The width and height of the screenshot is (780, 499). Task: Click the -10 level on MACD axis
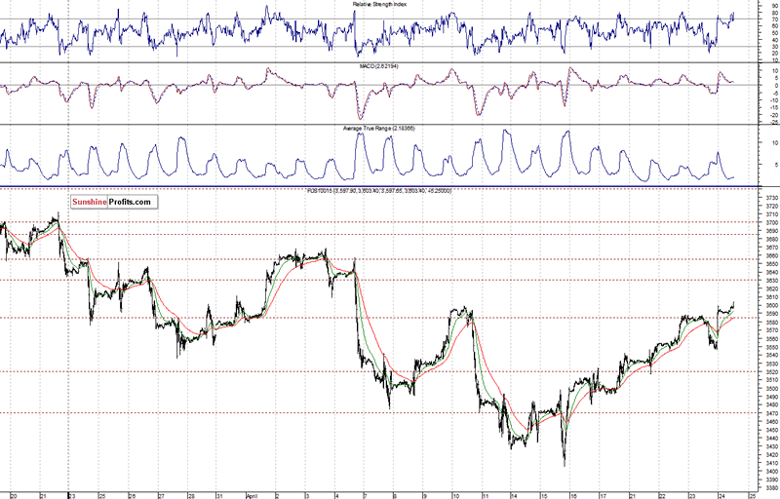coord(775,100)
